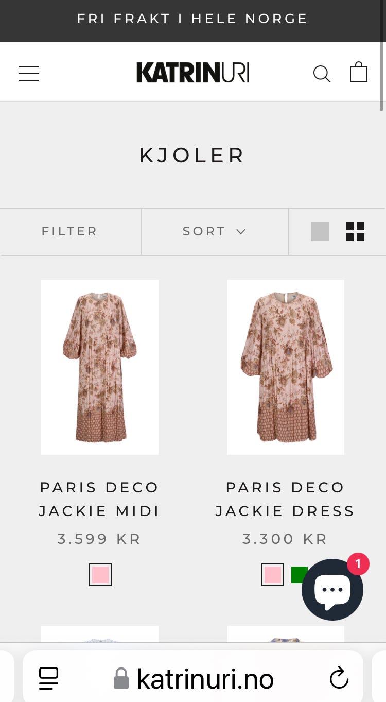Select pink swatch for Jackie Midi

100,575
